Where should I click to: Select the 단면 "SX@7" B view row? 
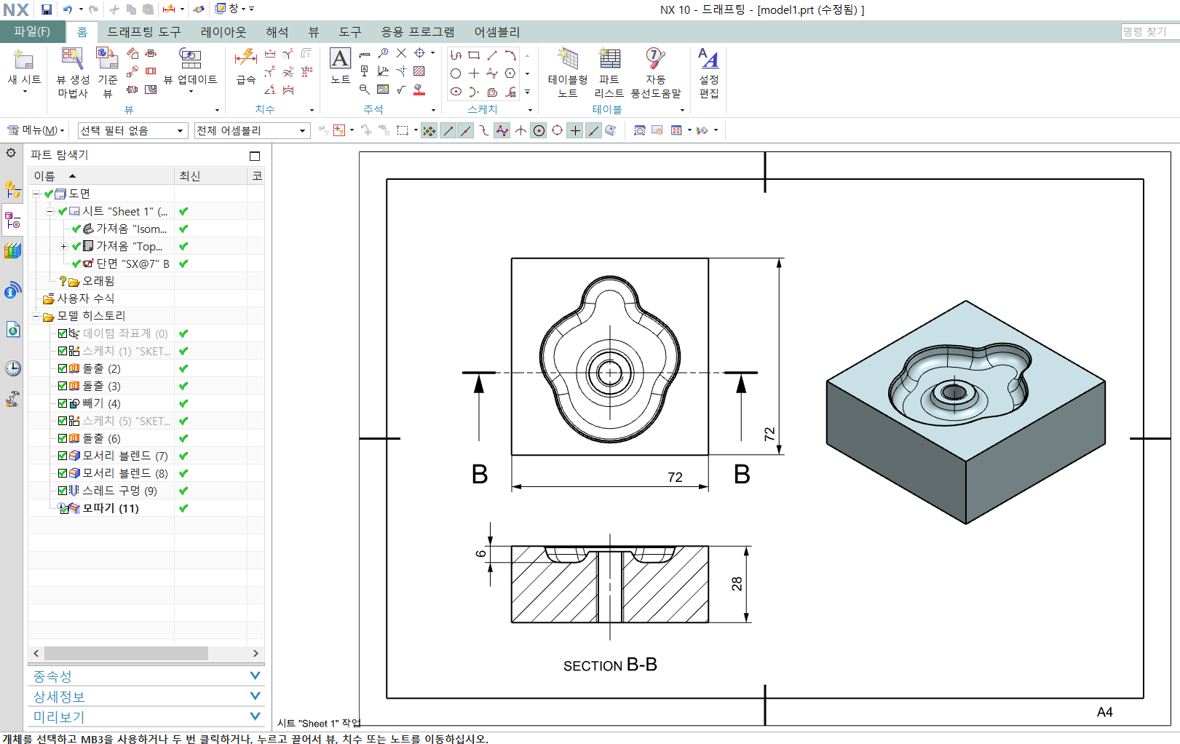pyautogui.click(x=146, y=264)
